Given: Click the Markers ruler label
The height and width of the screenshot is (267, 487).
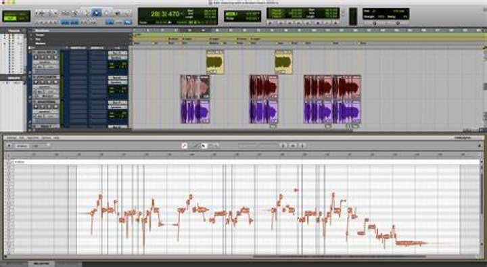Looking at the screenshot, I should (41, 43).
